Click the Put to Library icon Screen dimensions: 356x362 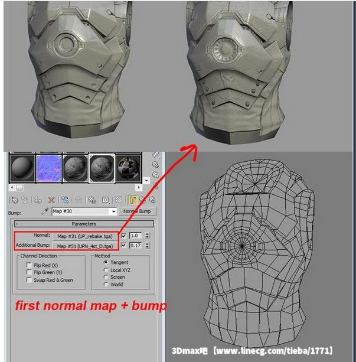pos(92,200)
